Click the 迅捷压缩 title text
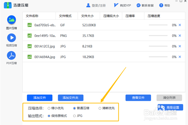This screenshot has height=125, width=188. 21,5
